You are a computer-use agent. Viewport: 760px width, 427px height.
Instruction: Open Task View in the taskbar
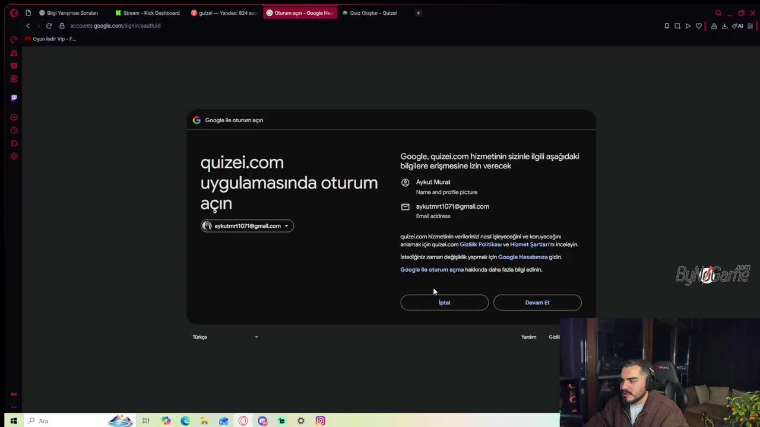145,421
